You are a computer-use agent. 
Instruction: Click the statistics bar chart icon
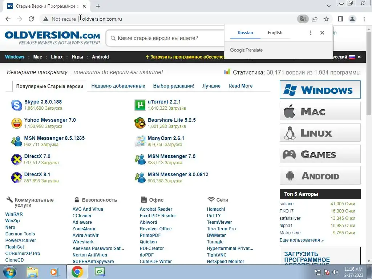[x=227, y=72]
